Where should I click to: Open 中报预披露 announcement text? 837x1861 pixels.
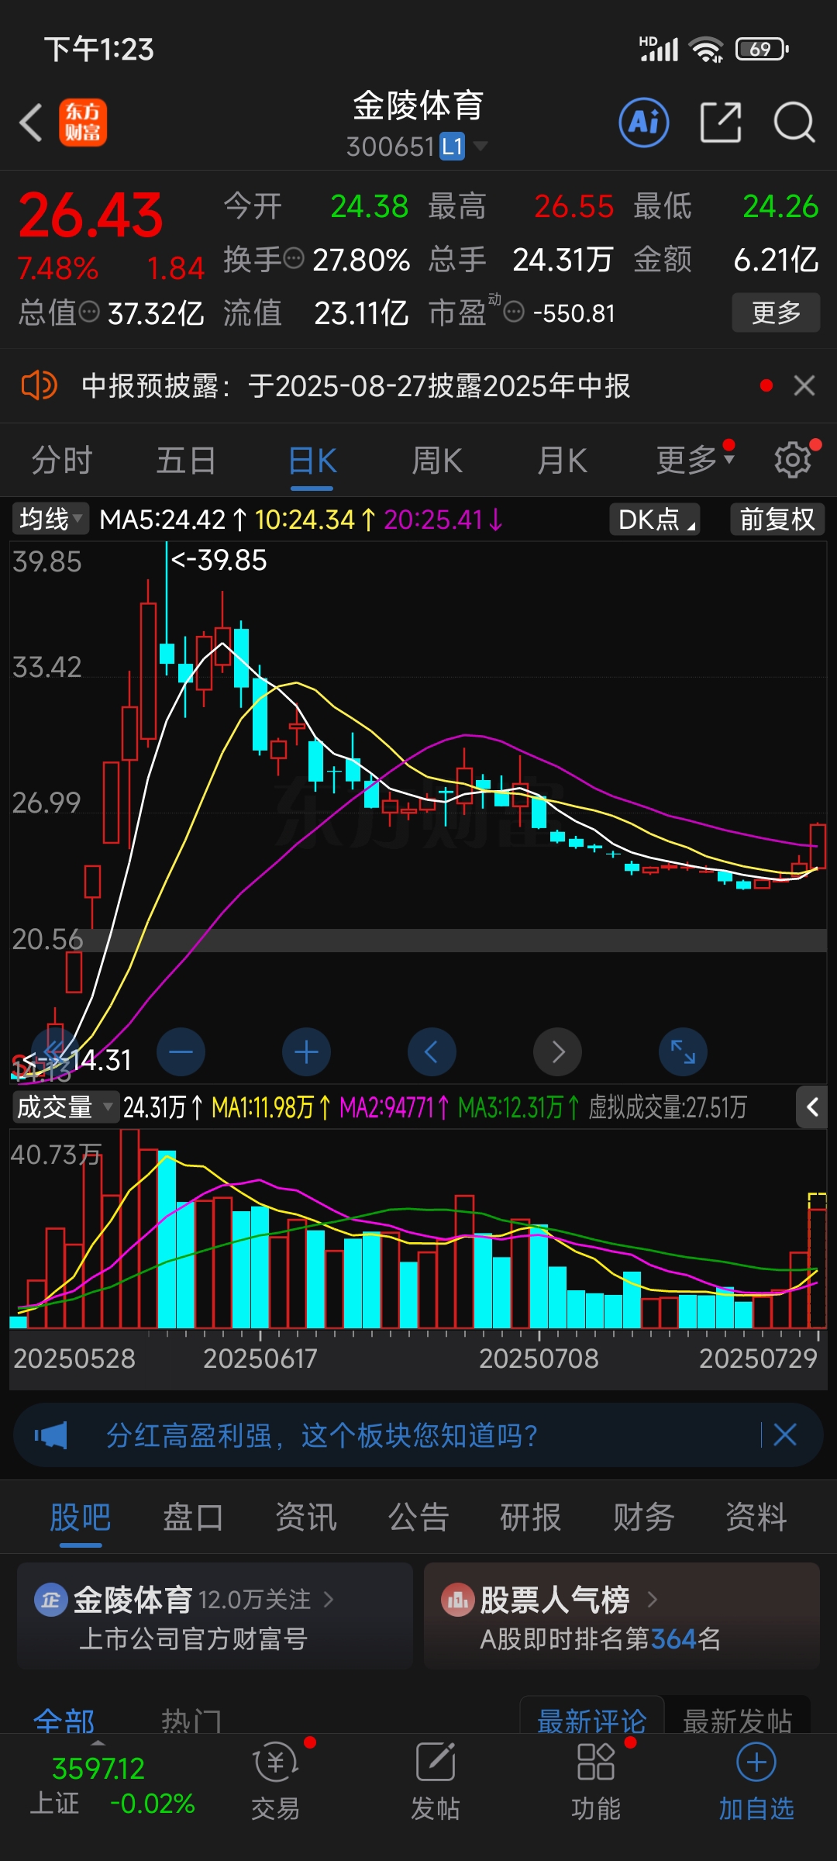coord(356,385)
